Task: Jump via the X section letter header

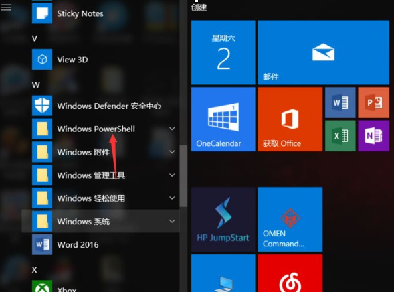Action: click(35, 270)
